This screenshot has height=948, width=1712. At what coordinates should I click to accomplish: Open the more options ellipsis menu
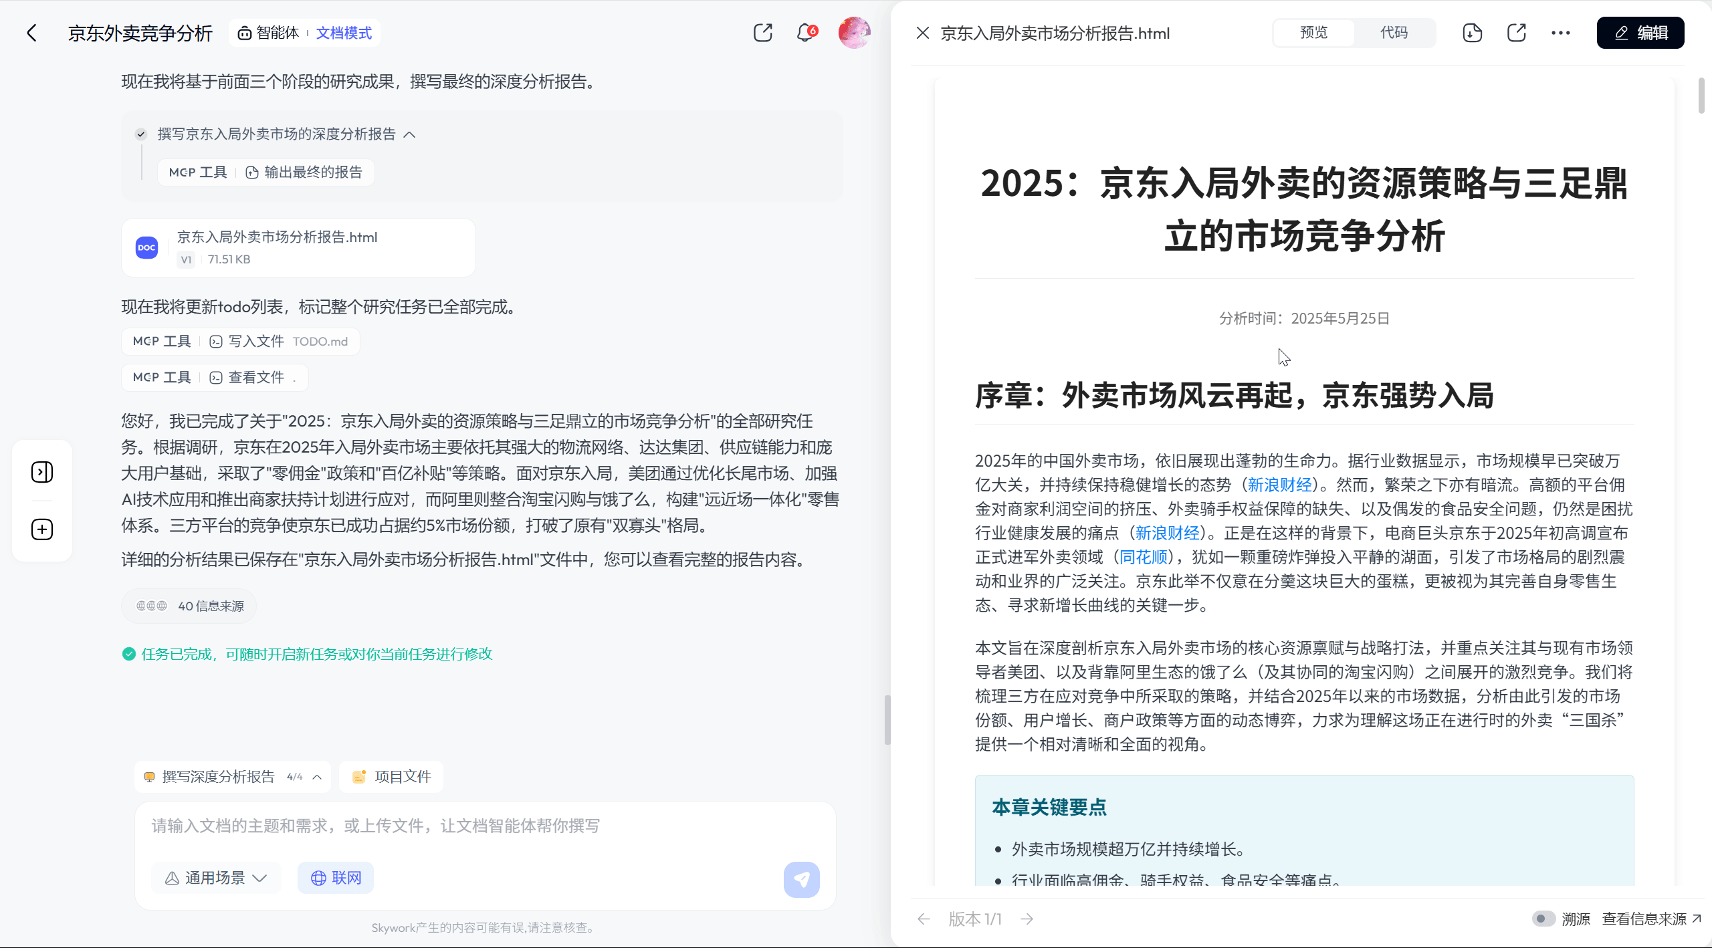(1561, 32)
